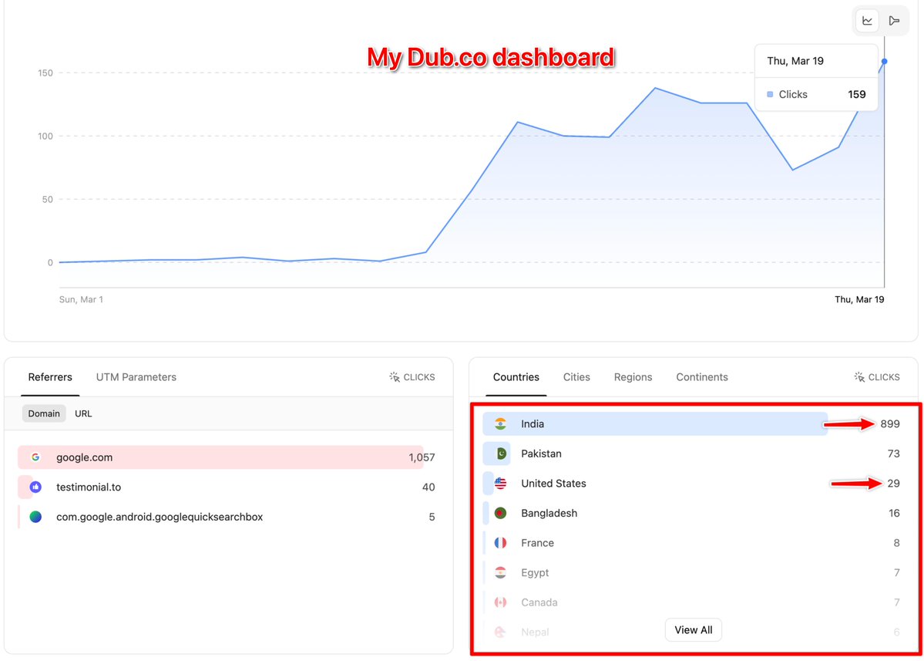Viewport: 924px width, 661px height.
Task: Switch to the line chart view icon
Action: pos(868,21)
